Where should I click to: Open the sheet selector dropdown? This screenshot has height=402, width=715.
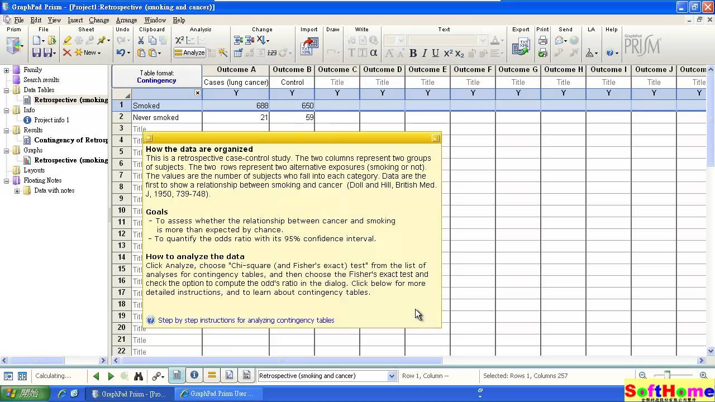tap(392, 376)
